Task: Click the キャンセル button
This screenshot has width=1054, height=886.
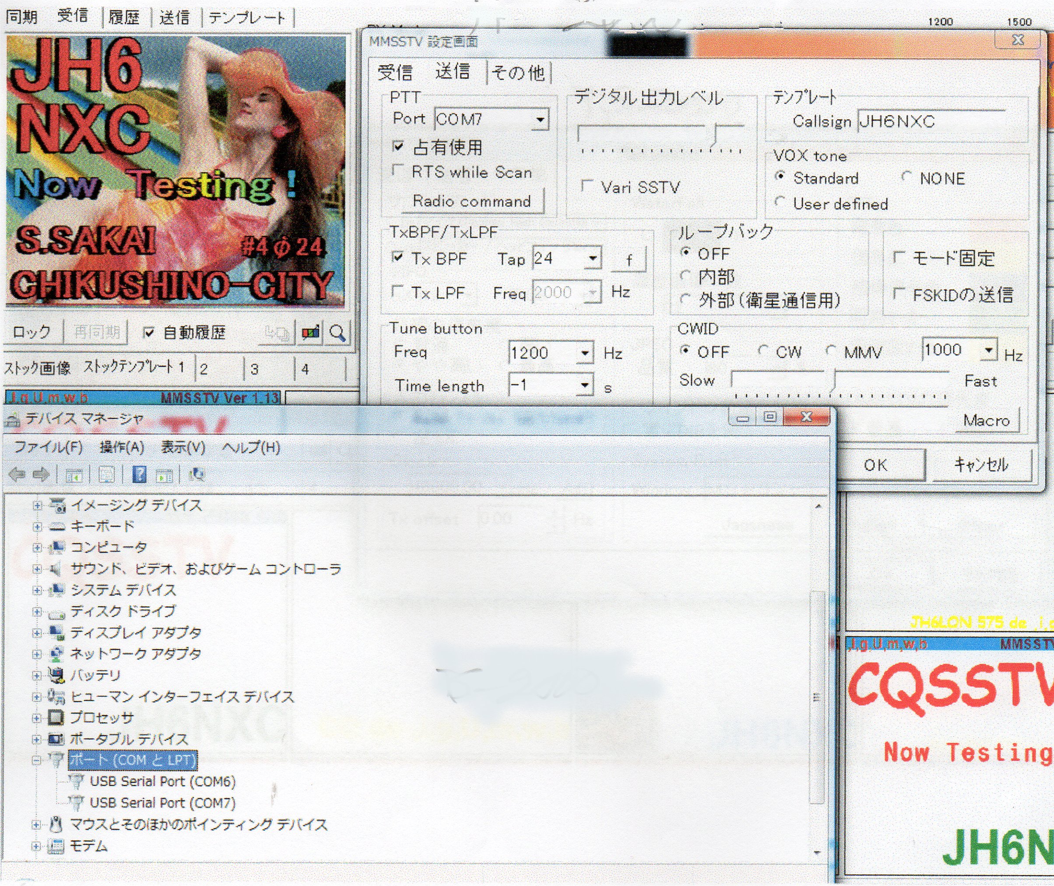Action: (x=981, y=465)
